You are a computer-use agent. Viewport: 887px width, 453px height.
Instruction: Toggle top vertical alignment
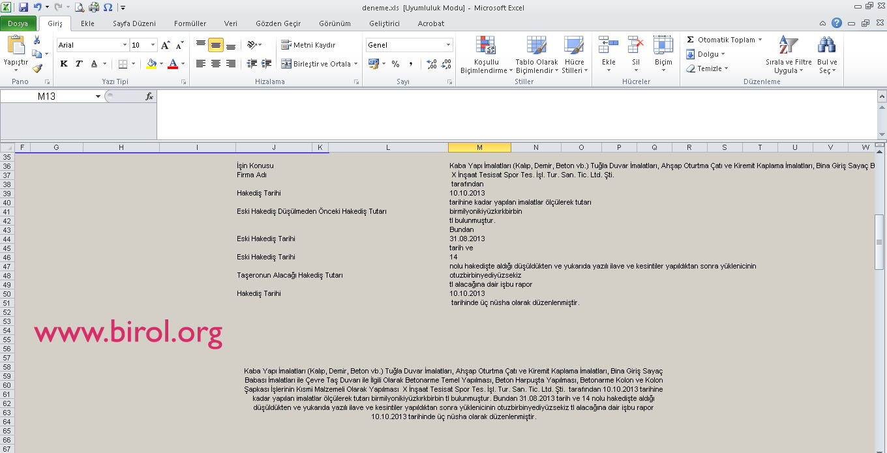201,45
